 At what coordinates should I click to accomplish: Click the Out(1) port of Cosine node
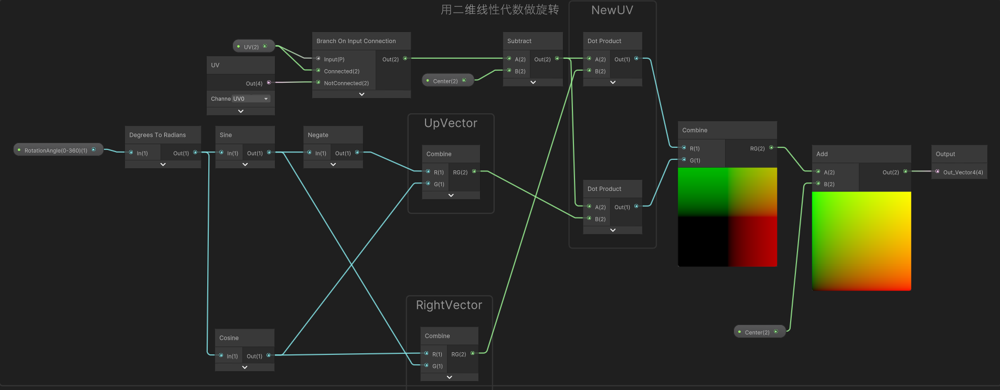coord(269,355)
